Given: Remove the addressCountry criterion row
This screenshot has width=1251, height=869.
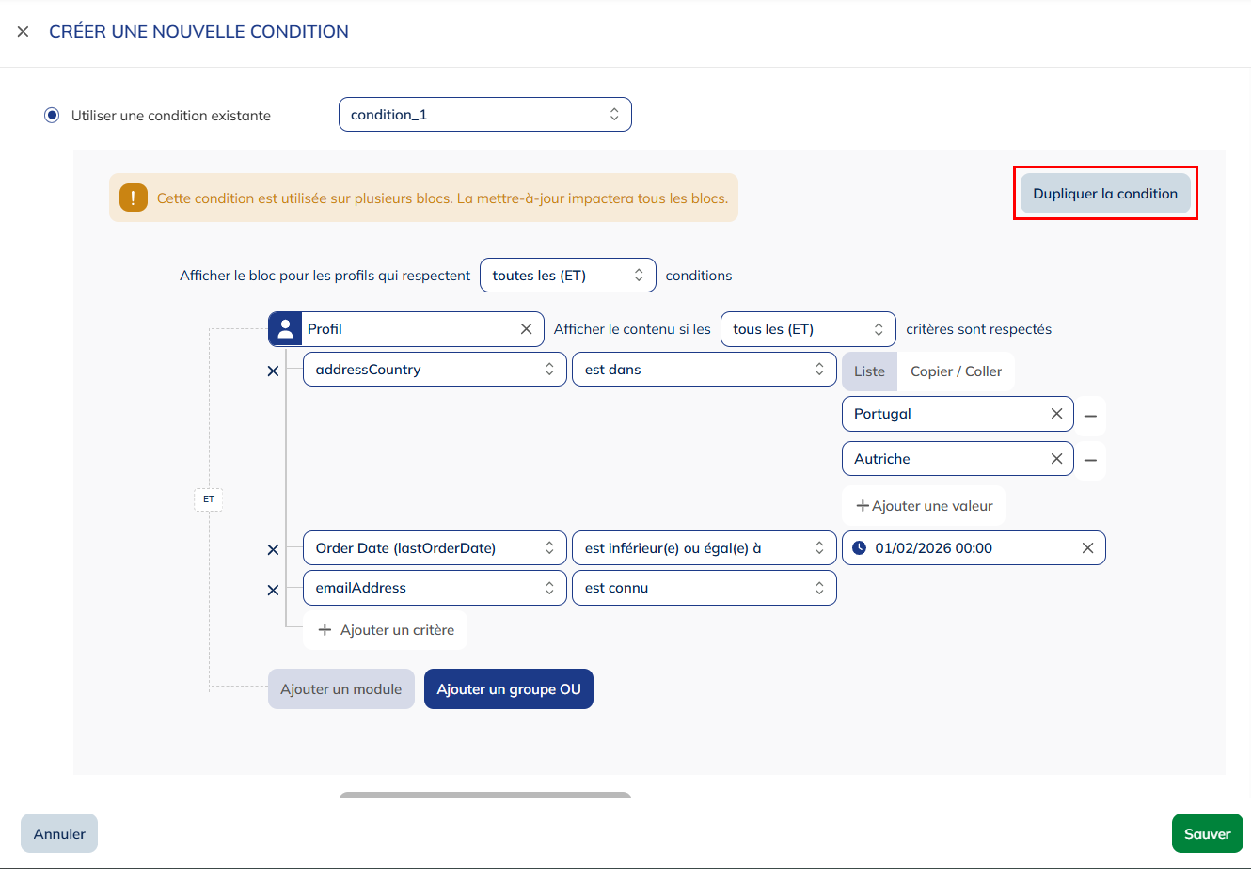Looking at the screenshot, I should pos(273,371).
